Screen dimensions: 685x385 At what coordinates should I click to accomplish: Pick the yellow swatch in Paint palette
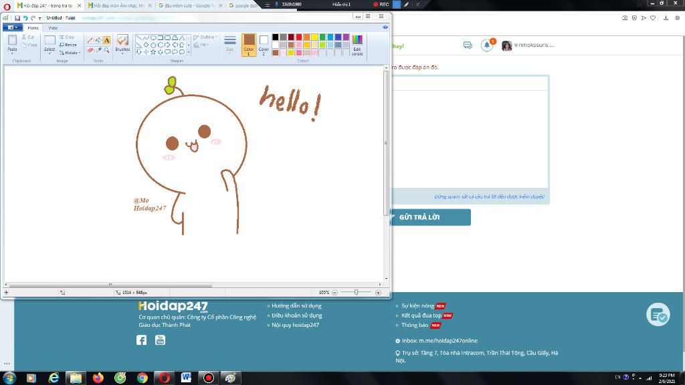pos(314,37)
